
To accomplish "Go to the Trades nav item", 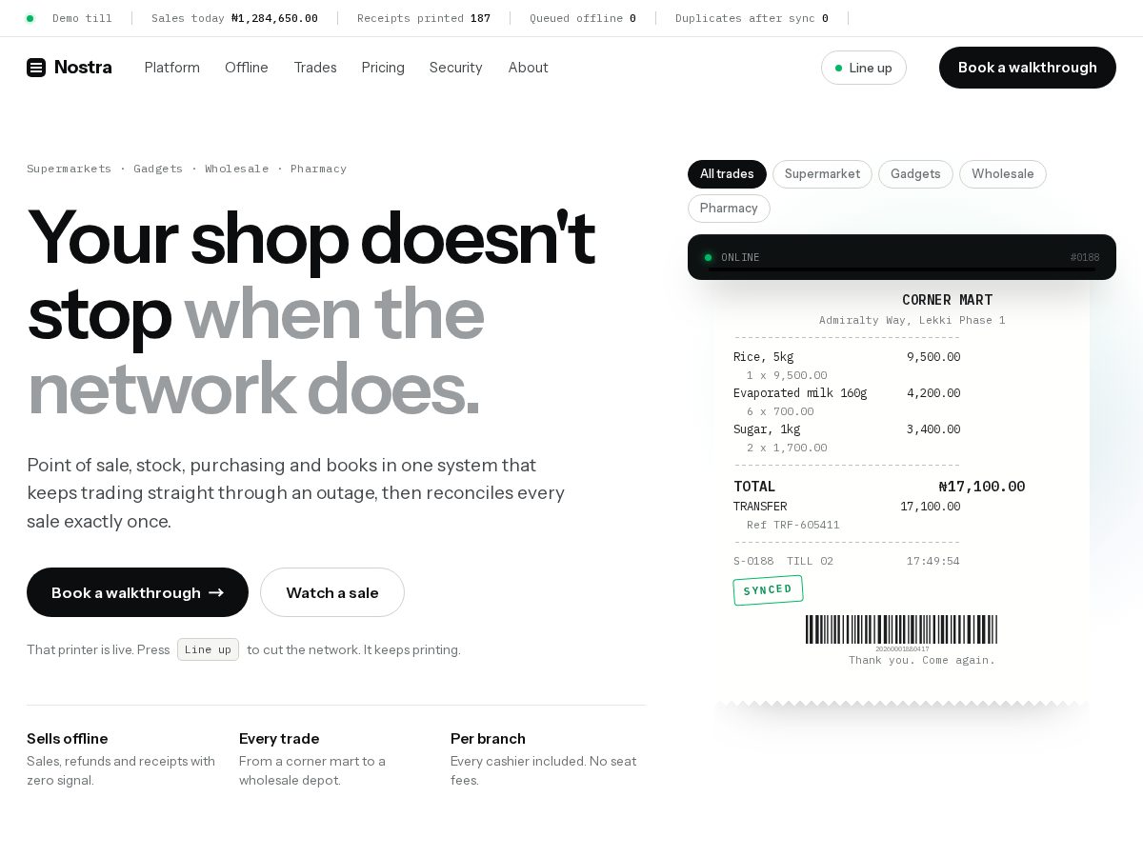I will (x=315, y=68).
